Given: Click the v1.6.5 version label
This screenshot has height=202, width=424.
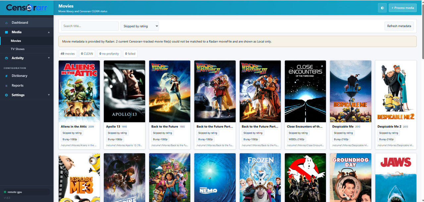Looking at the screenshot, I should 7,198.
